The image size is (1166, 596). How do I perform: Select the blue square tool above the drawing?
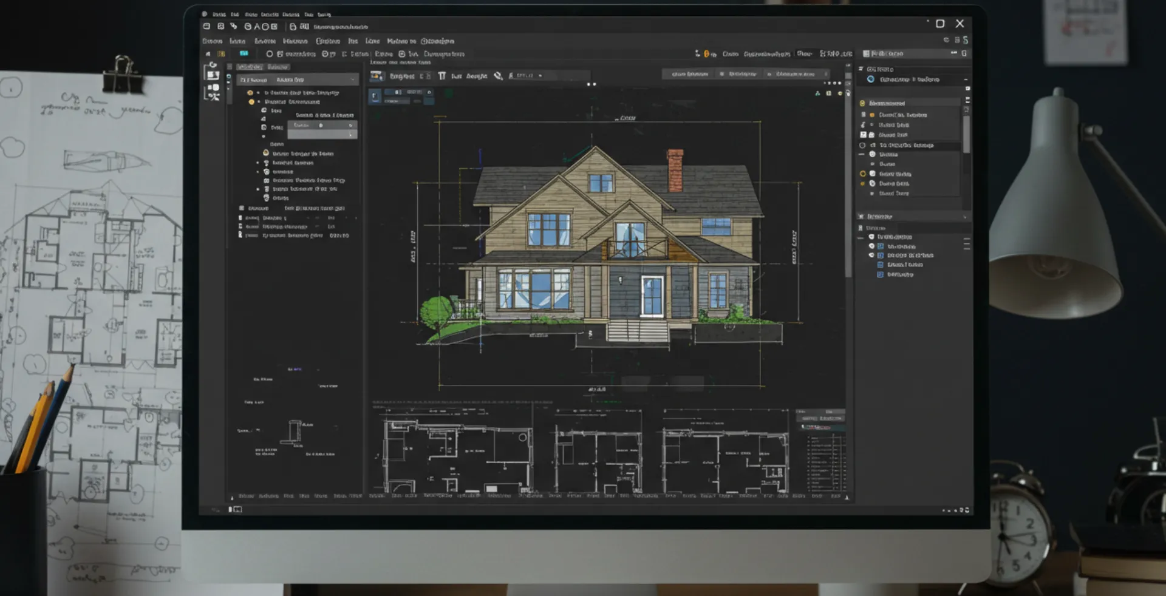(375, 95)
